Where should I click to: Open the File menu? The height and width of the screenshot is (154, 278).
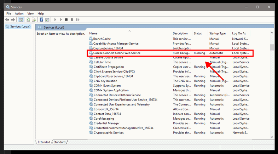pos(8,13)
